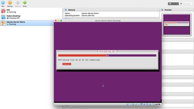Click the hard disk activity status icon
The height and width of the screenshot is (109, 194).
coord(127,104)
